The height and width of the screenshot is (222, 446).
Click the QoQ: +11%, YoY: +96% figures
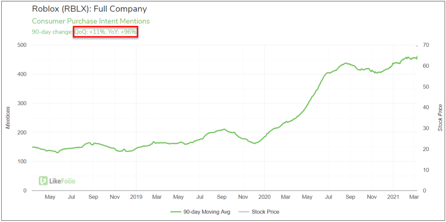pyautogui.click(x=105, y=32)
